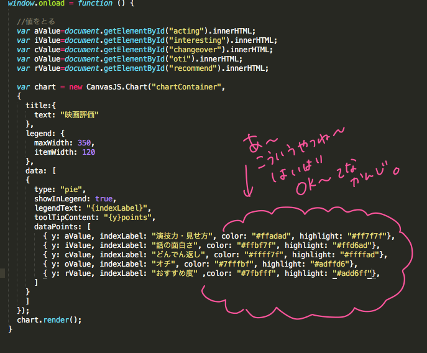Screen dimensions: 427x353
Task: Select the "chartContainer" string
Action: (186, 87)
